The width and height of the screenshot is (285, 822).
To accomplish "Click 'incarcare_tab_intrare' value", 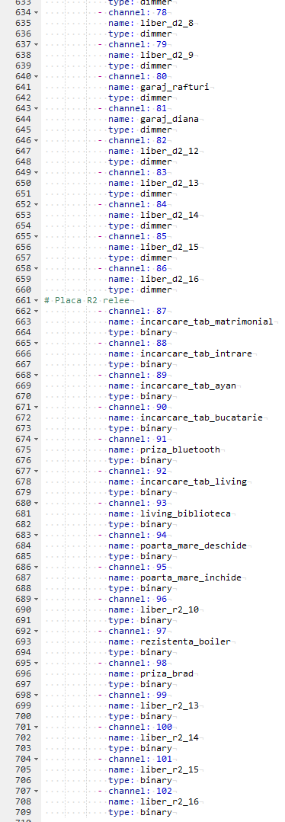I will (x=197, y=353).
